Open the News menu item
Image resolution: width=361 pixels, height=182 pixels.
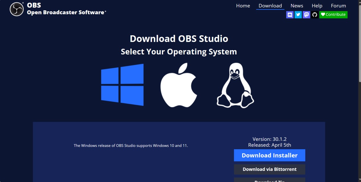click(297, 6)
